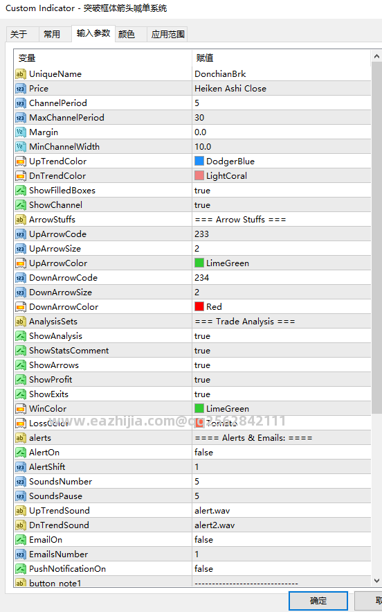Click the integer icon next to ChannelPeriod
This screenshot has height=612, width=382.
(x=21, y=103)
